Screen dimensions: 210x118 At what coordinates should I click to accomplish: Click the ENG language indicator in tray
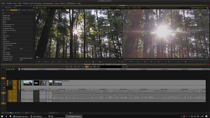(x=198, y=116)
